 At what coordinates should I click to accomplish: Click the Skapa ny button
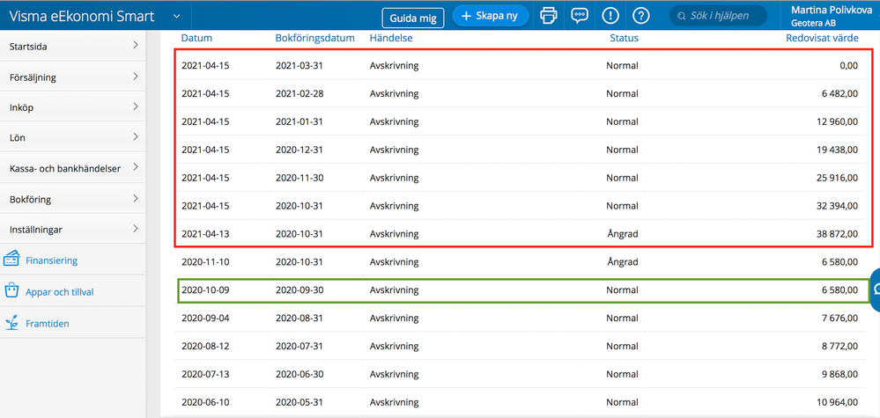491,16
